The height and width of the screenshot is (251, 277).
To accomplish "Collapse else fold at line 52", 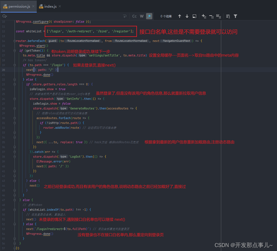I will pos(15,224).
